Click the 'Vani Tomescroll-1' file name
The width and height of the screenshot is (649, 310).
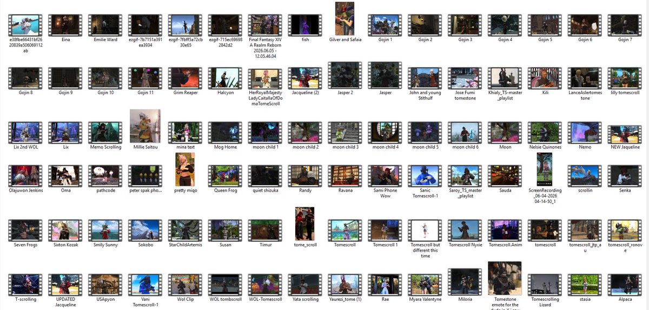[x=144, y=302]
